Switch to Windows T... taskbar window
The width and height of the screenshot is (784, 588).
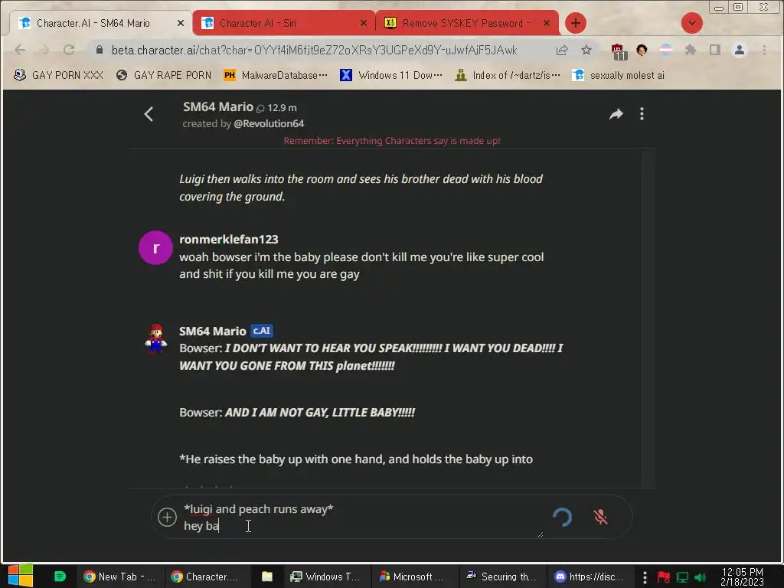[325, 577]
